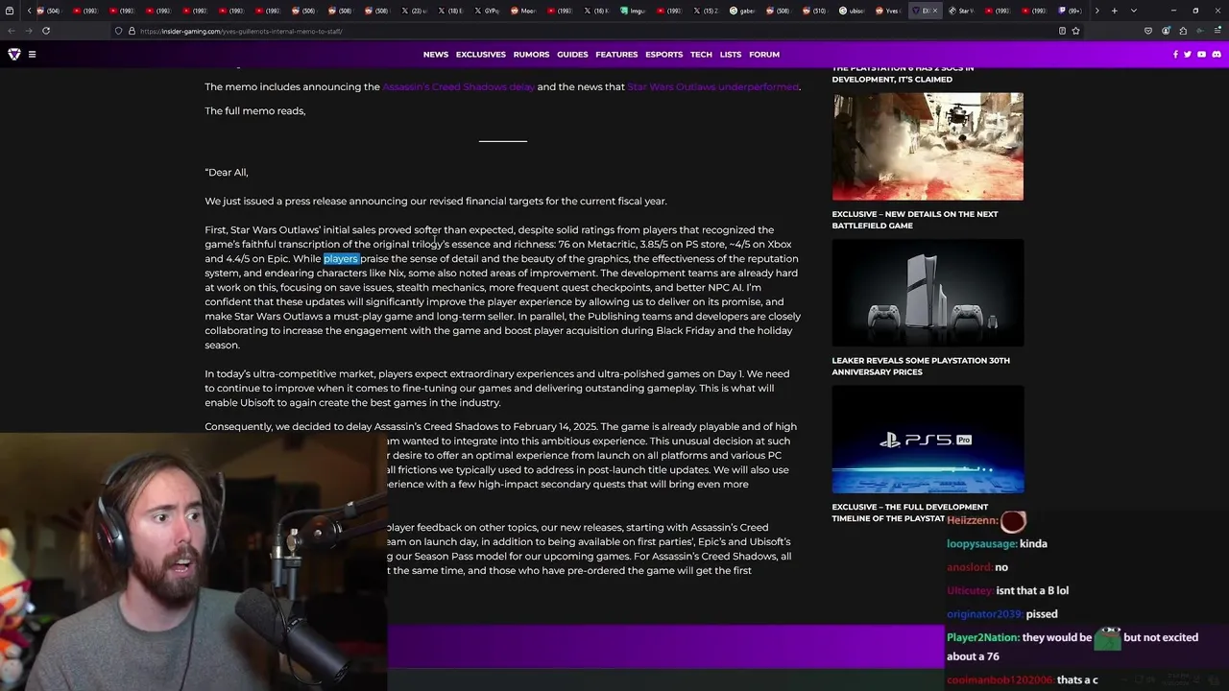Viewport: 1229px width, 691px height.
Task: Click the browser forward arrow
Action: 29,31
